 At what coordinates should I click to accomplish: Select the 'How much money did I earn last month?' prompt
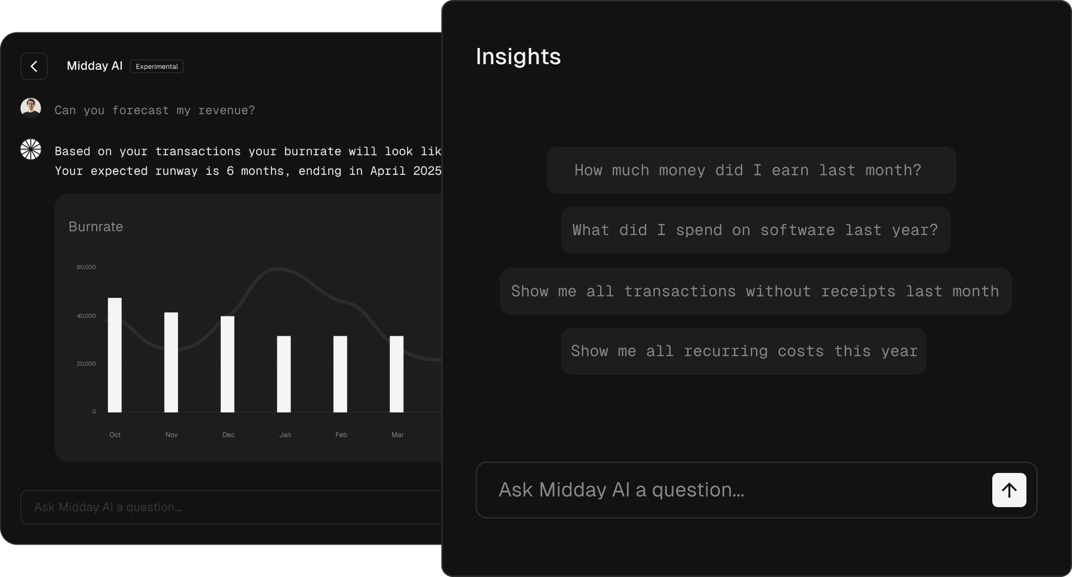pyautogui.click(x=748, y=170)
